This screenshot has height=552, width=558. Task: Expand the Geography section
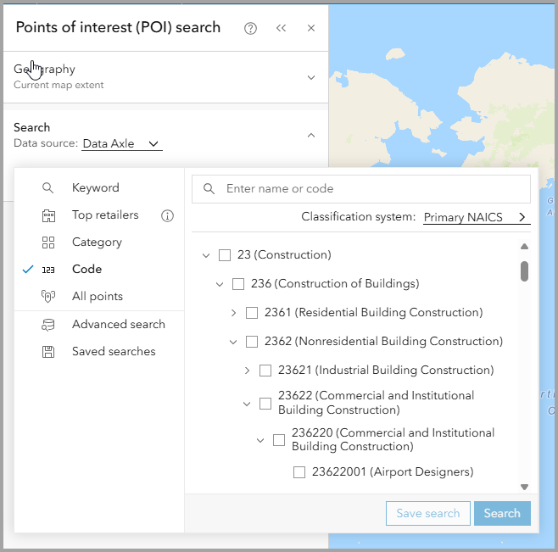[311, 77]
